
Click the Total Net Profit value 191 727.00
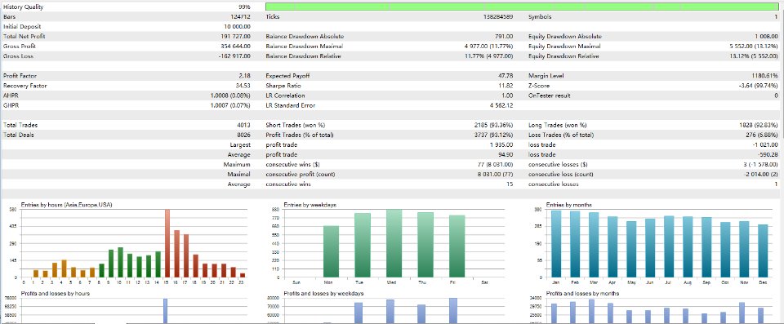[235, 37]
